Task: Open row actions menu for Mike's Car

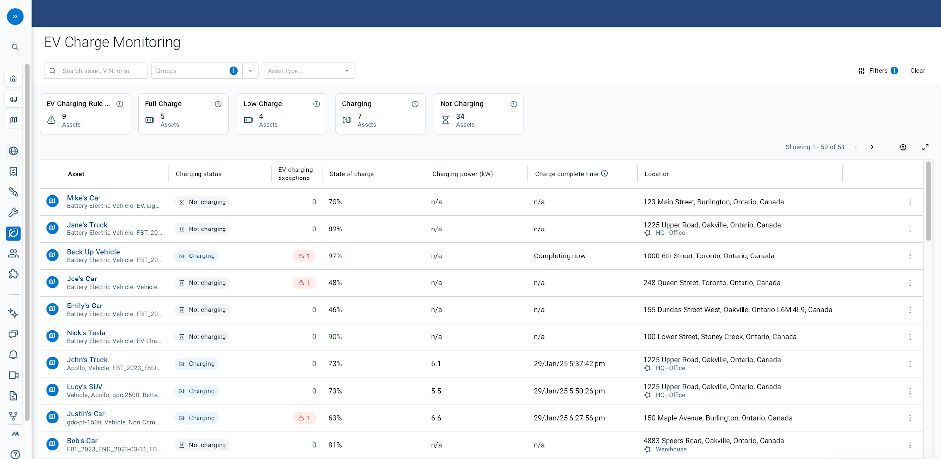Action: pyautogui.click(x=910, y=202)
